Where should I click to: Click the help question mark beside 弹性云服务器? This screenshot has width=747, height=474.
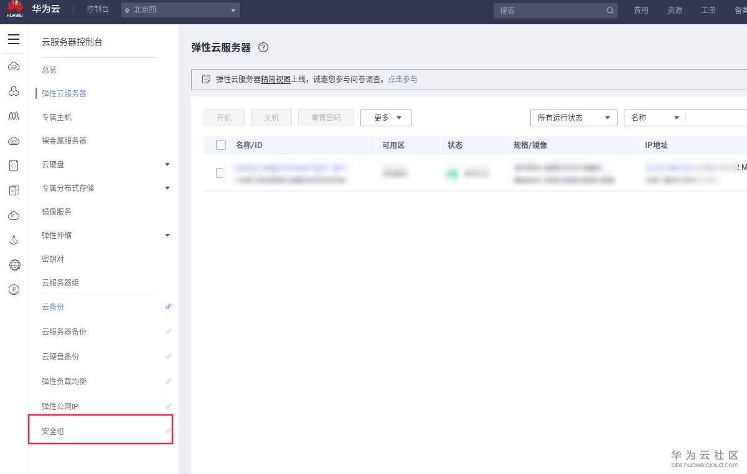263,48
